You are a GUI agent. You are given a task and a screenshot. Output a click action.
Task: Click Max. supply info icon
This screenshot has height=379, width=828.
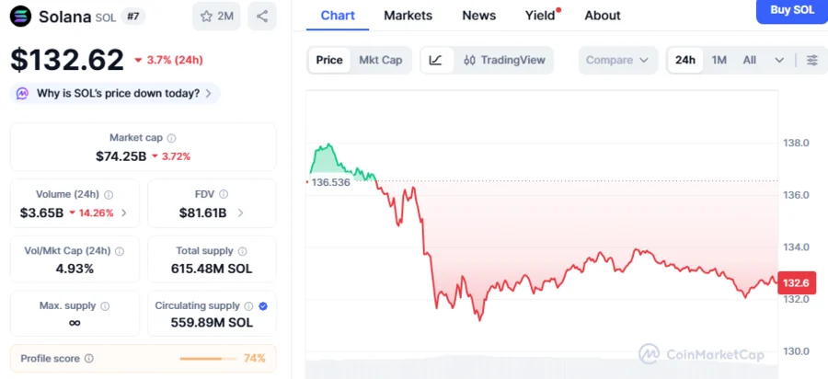tap(105, 305)
